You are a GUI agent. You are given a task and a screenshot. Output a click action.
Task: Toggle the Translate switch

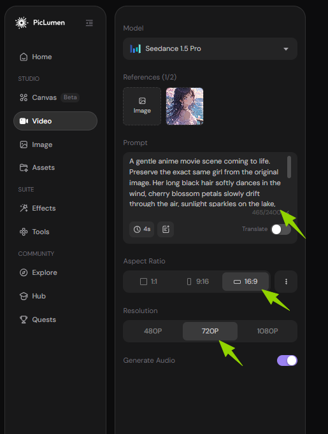[x=281, y=229]
